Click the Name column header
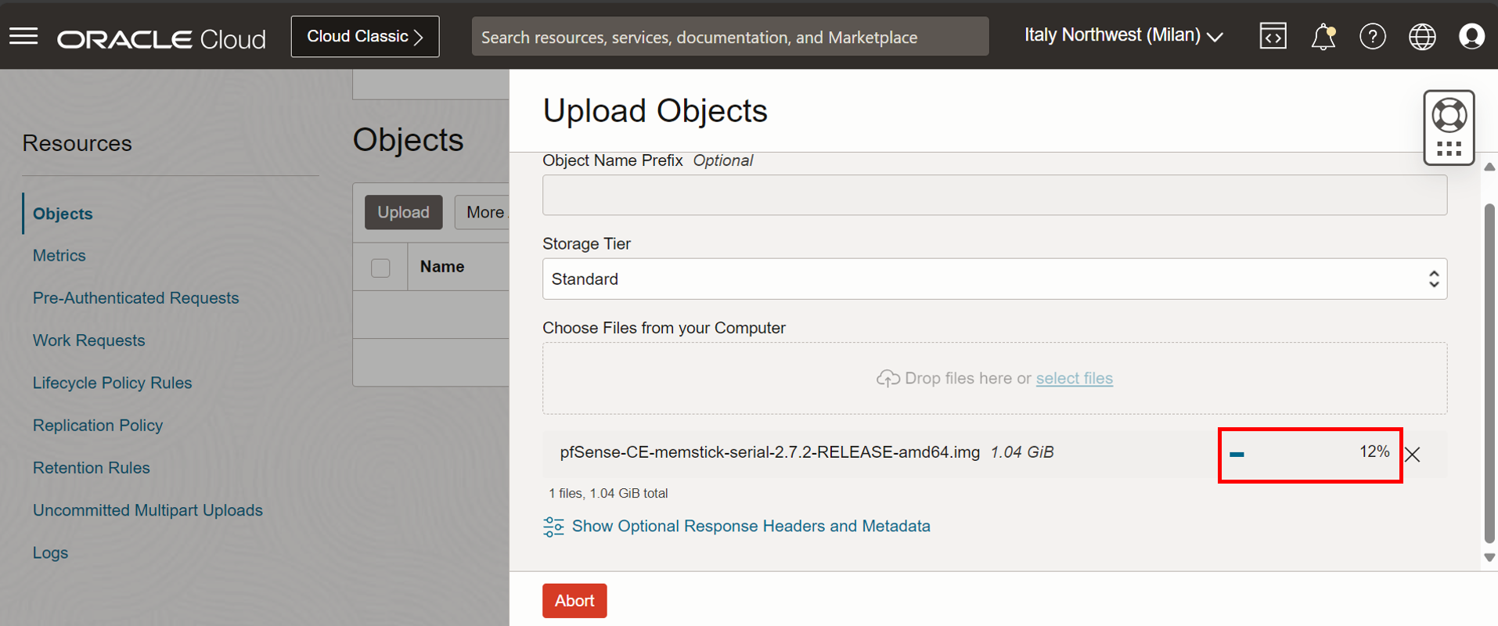 442,267
